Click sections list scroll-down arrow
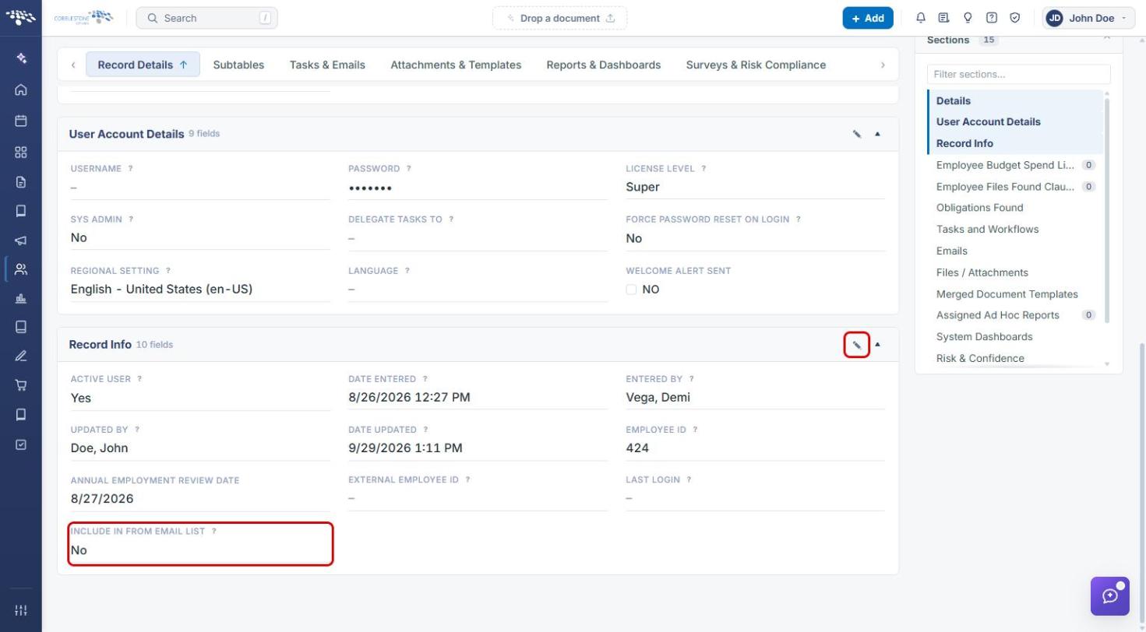 click(x=1107, y=364)
